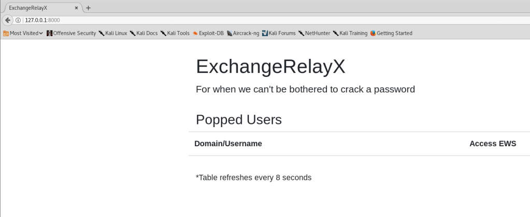Open the Exploit-DB bookmark
Screen dimensions: 530x217
(208, 33)
